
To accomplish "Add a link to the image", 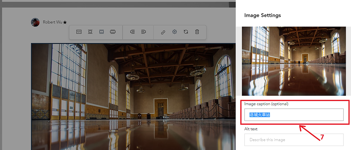I will click(163, 32).
